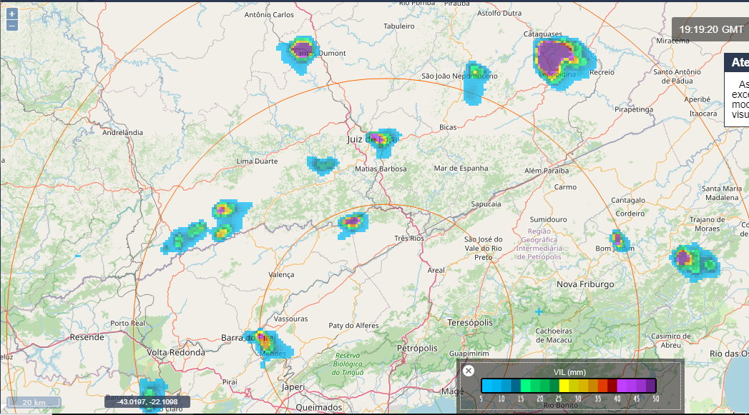This screenshot has height=415, width=749.
Task: Click the 19:19:20 GMT timestamp
Action: click(711, 29)
